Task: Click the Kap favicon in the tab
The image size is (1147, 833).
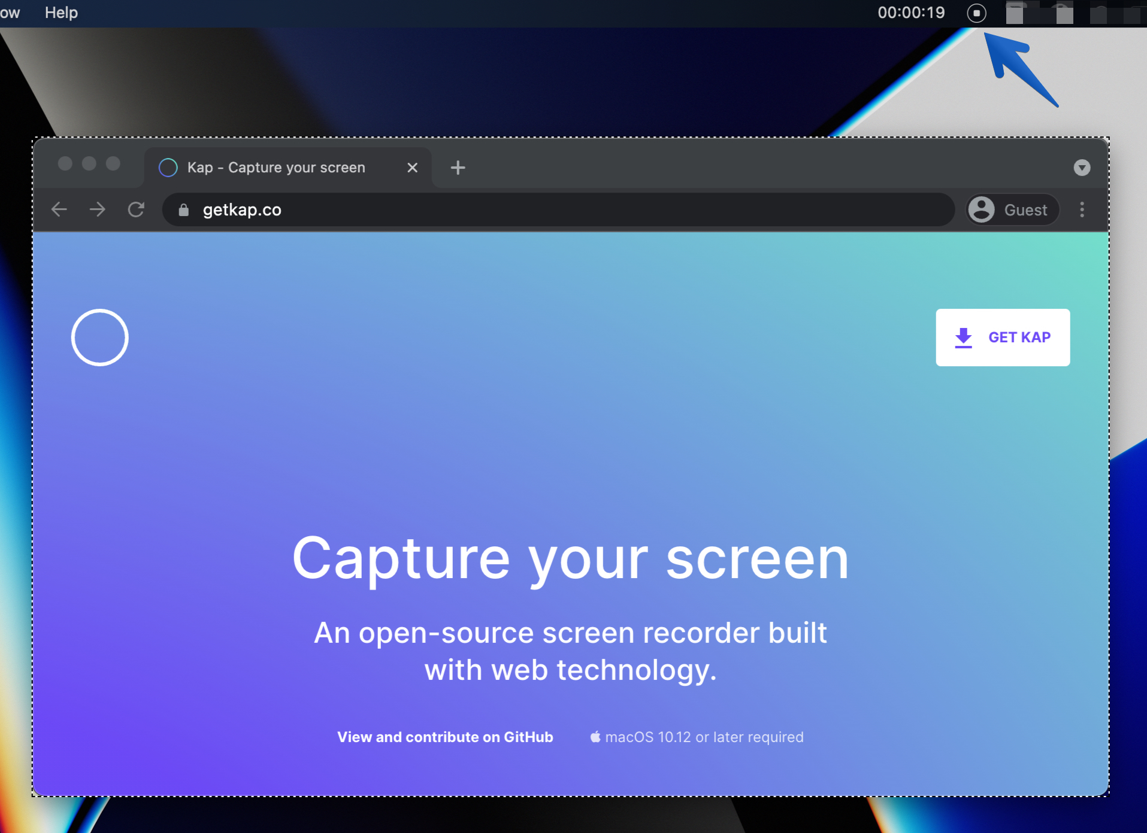Action: (x=168, y=168)
